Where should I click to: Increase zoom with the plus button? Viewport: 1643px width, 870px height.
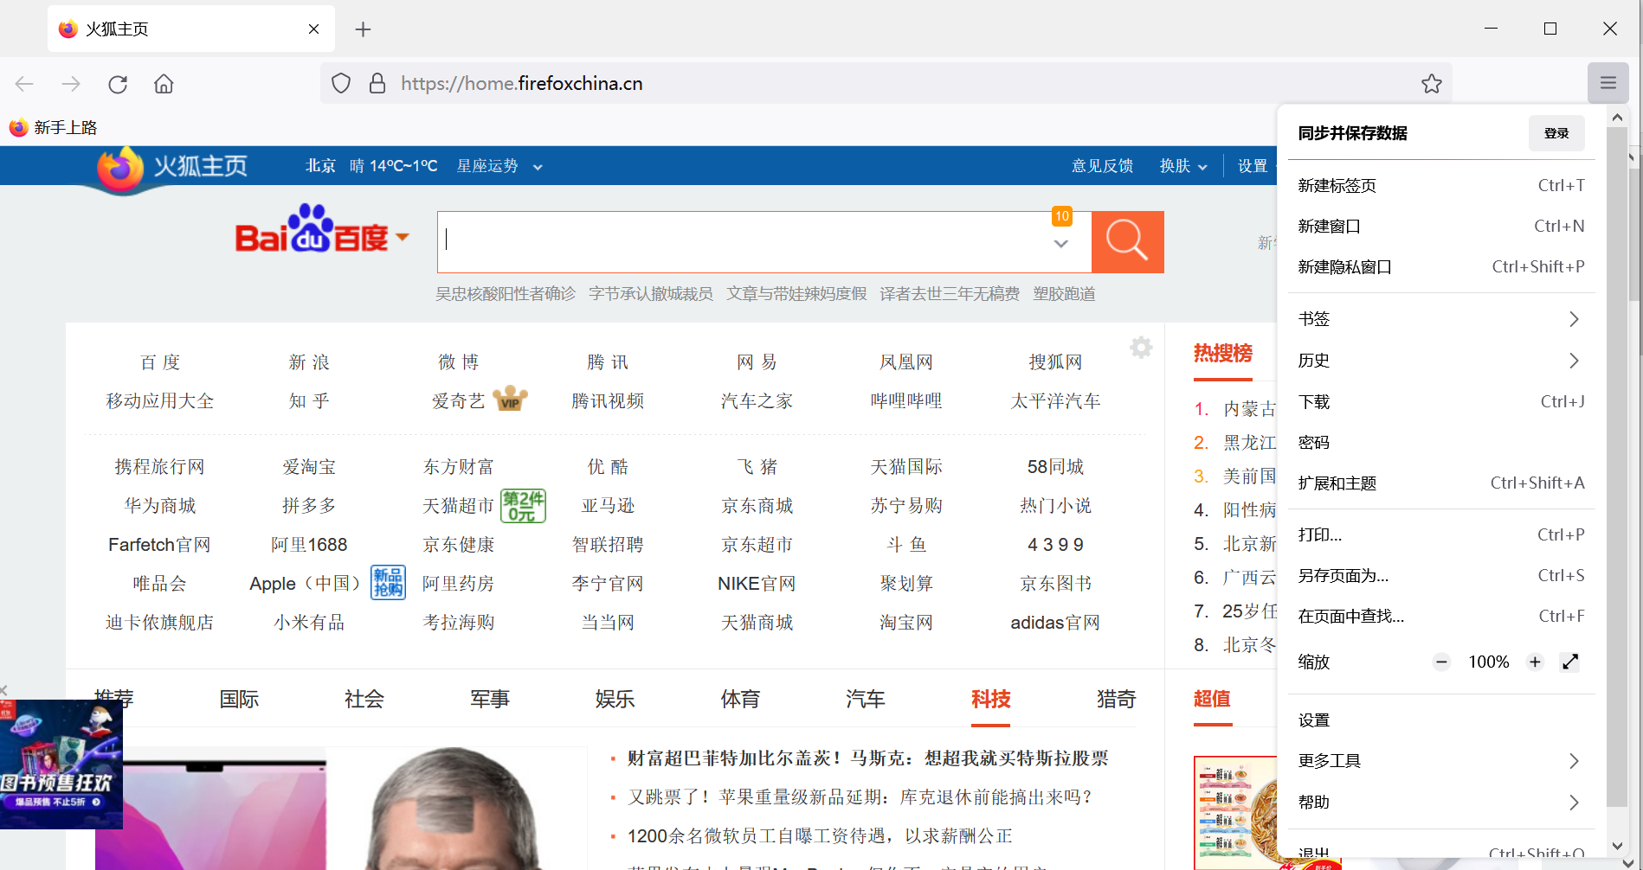pyautogui.click(x=1535, y=662)
